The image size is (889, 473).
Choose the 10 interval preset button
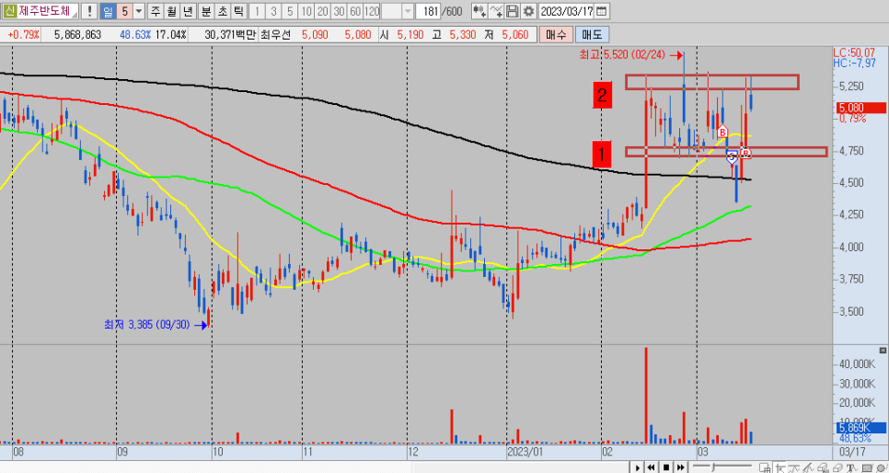[x=306, y=11]
